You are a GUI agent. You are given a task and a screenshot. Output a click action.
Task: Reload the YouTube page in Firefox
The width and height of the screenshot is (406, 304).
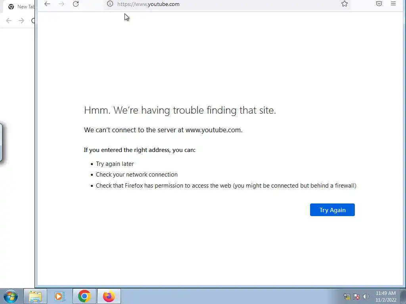[x=76, y=4]
